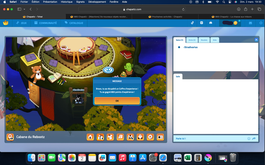265x165 pixels.
Task: Open the avatar character icon
Action: click(x=140, y=137)
